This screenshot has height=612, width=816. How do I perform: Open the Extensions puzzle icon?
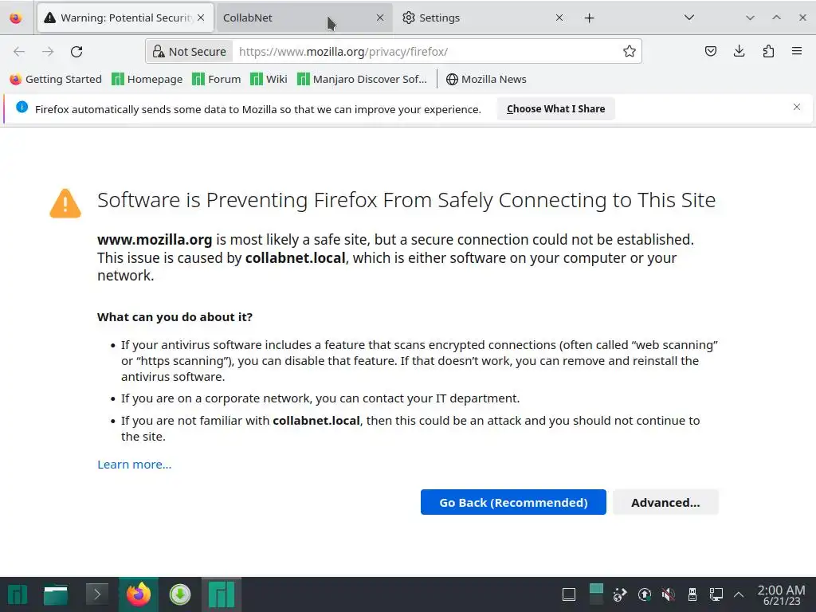coord(768,52)
